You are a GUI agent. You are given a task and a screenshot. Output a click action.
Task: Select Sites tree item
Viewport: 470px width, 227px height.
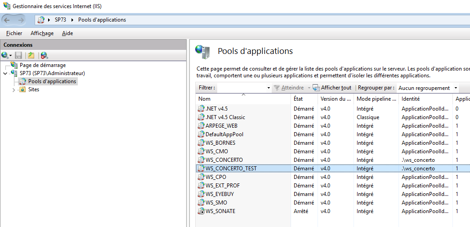coord(34,89)
